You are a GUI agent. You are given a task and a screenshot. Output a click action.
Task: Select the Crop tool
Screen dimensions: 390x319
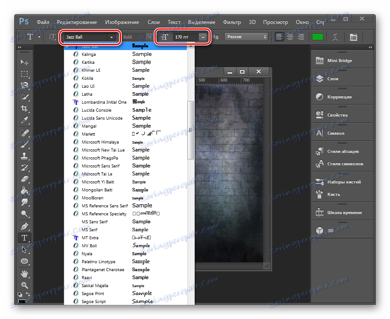click(25, 108)
